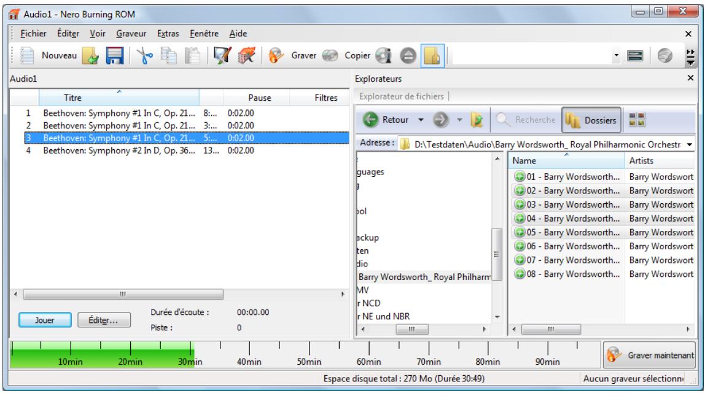Screen dimensions: 705x393
Task: Select the NE und NBR tree folder
Action: 384,317
